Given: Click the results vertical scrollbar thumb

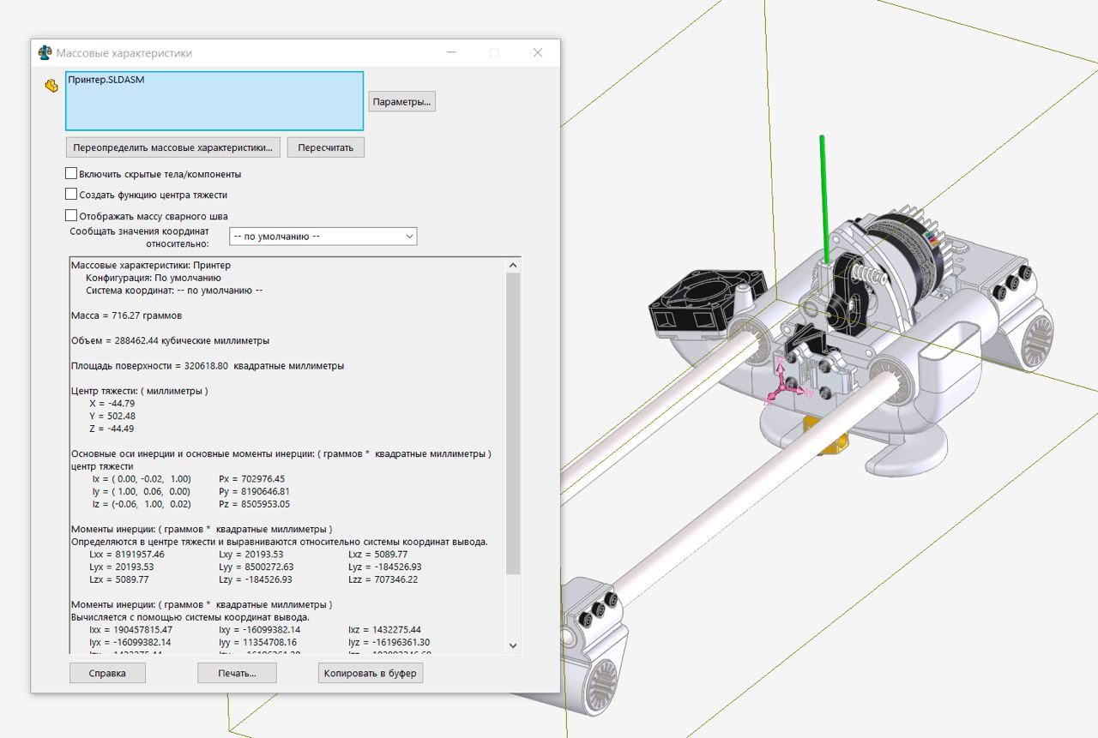Looking at the screenshot, I should [514, 423].
